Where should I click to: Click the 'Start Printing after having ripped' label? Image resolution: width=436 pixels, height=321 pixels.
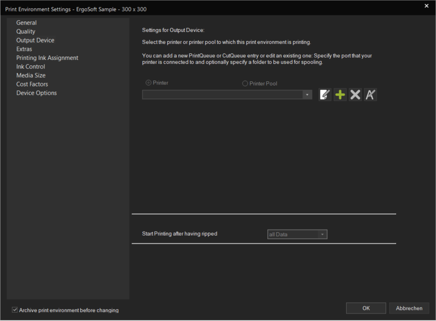pyautogui.click(x=180, y=234)
